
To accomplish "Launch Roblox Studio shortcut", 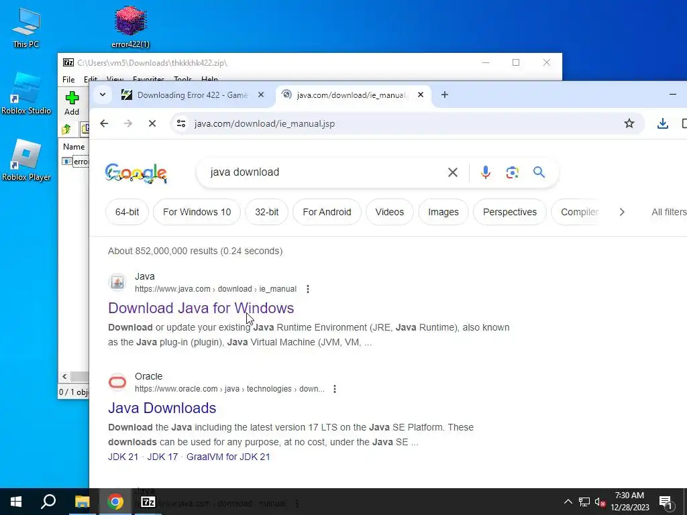I will (26, 93).
